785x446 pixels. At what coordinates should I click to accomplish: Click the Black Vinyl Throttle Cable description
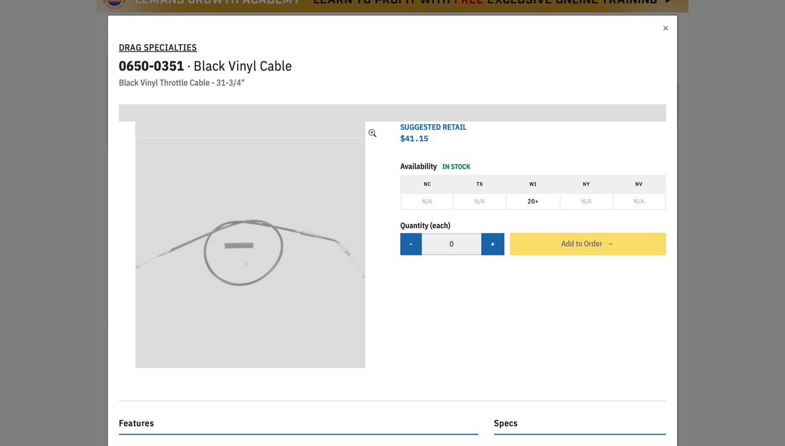point(182,83)
